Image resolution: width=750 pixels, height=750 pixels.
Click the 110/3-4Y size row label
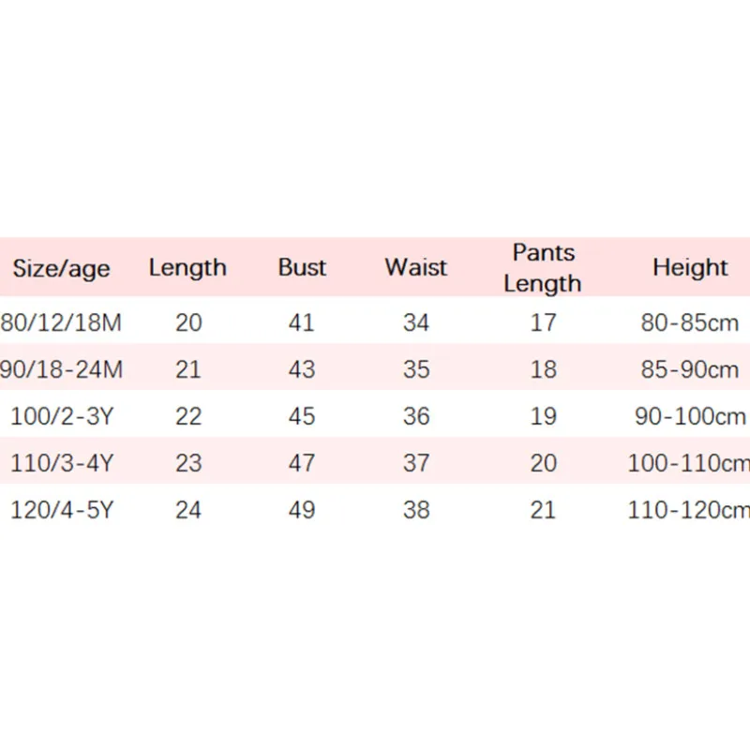point(62,463)
